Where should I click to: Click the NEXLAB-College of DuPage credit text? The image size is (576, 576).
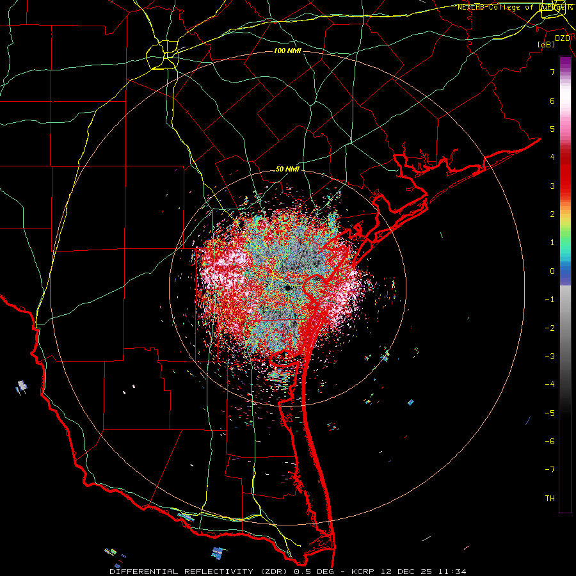pyautogui.click(x=515, y=7)
